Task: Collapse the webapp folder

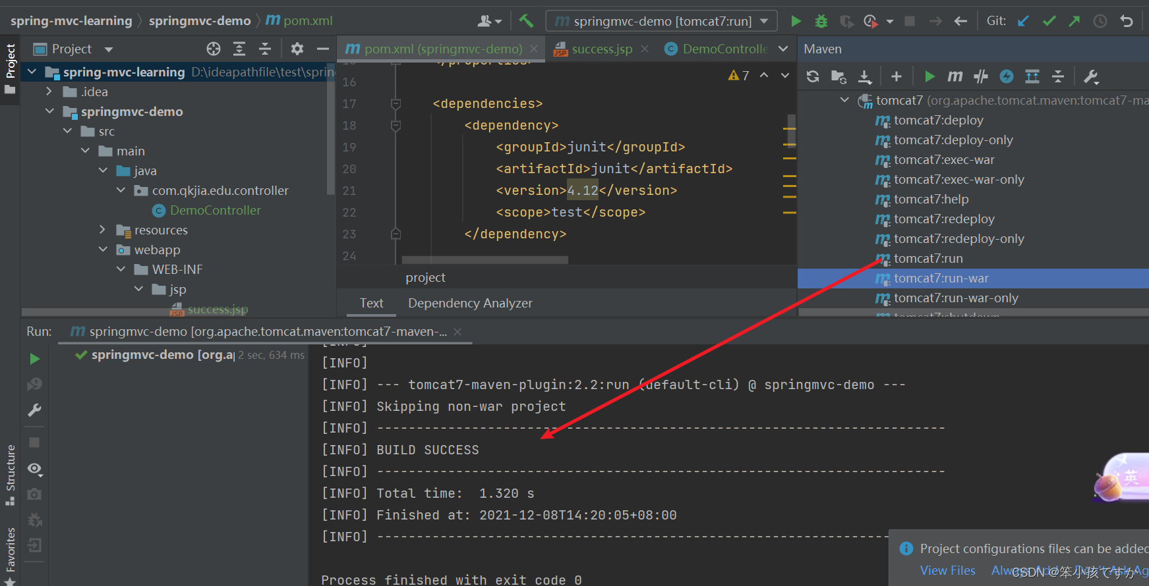Action: tap(103, 250)
